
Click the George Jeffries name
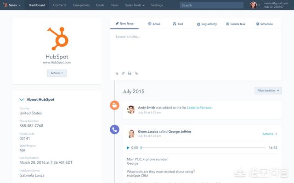180,131
